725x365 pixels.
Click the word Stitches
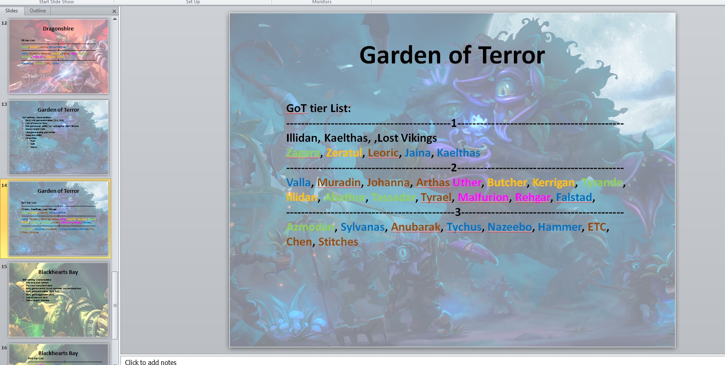coord(338,242)
